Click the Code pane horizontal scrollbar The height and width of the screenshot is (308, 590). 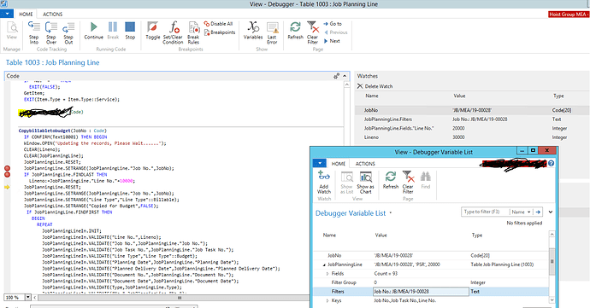click(x=180, y=298)
